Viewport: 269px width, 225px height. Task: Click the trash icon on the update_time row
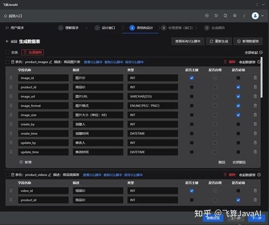255,152
